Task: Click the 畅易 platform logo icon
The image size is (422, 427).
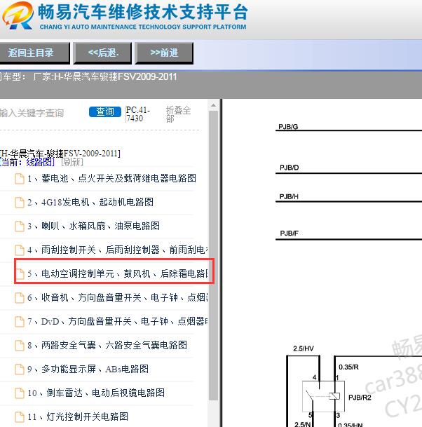Action: click(18, 15)
